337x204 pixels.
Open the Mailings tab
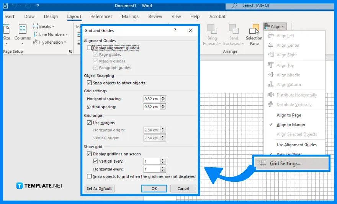(x=130, y=16)
